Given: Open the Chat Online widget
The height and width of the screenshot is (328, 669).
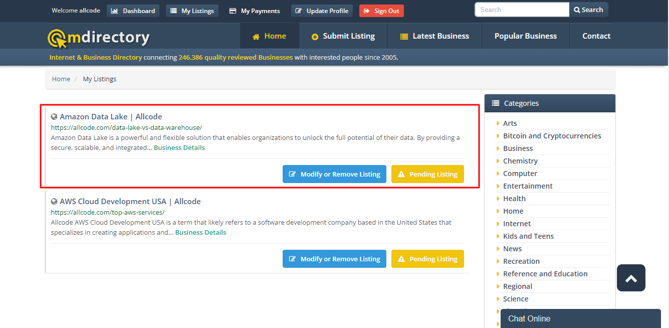Looking at the screenshot, I should [x=581, y=318].
